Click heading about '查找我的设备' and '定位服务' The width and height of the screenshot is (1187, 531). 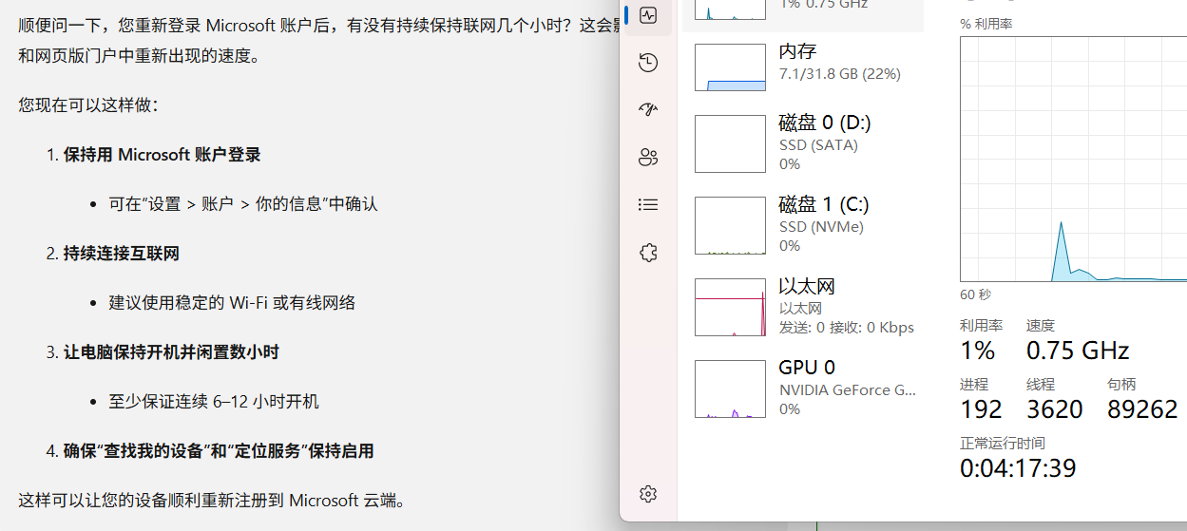pos(219,451)
